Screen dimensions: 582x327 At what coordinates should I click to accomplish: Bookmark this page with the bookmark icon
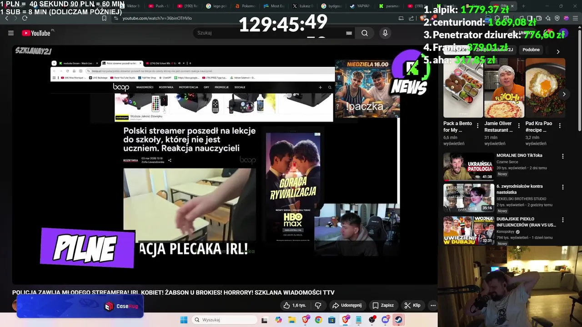[104, 18]
